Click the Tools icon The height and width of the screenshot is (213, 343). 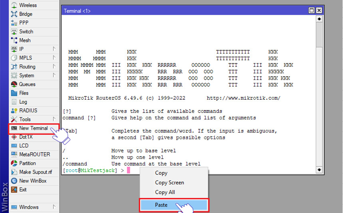point(14,119)
